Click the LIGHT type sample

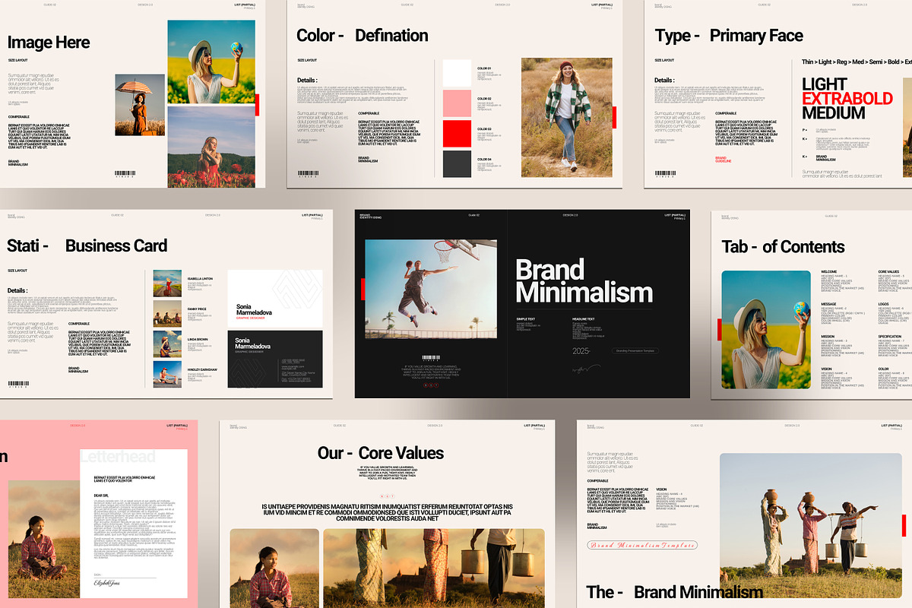pos(825,84)
